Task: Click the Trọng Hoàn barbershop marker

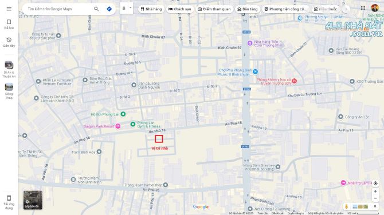Action: [166, 185]
